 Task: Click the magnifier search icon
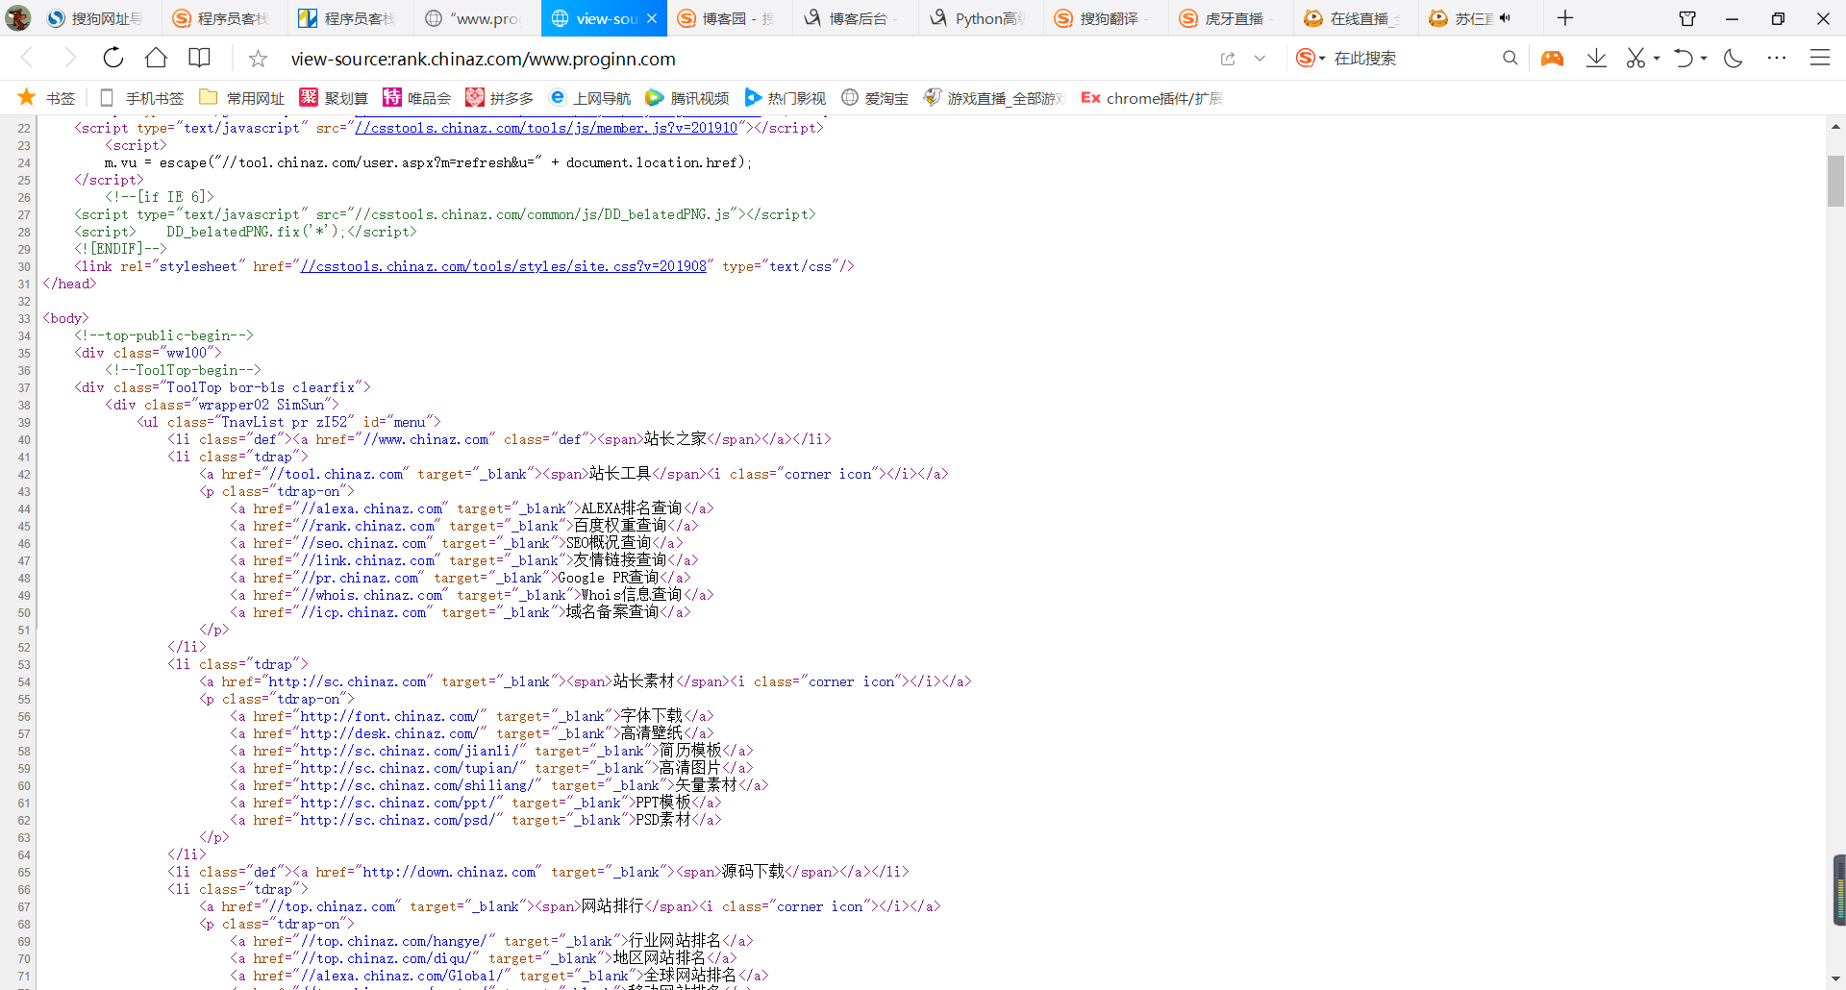(x=1510, y=59)
